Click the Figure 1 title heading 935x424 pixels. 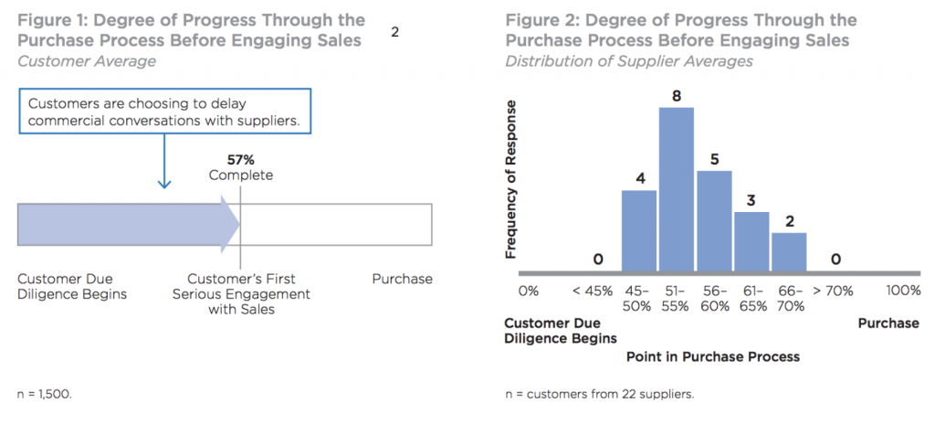[x=192, y=30]
